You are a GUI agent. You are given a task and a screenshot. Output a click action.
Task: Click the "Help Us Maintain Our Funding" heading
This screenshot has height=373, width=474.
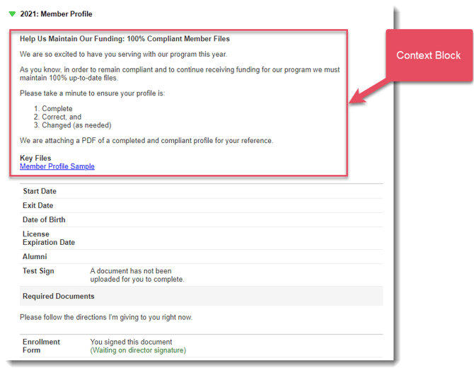[125, 39]
